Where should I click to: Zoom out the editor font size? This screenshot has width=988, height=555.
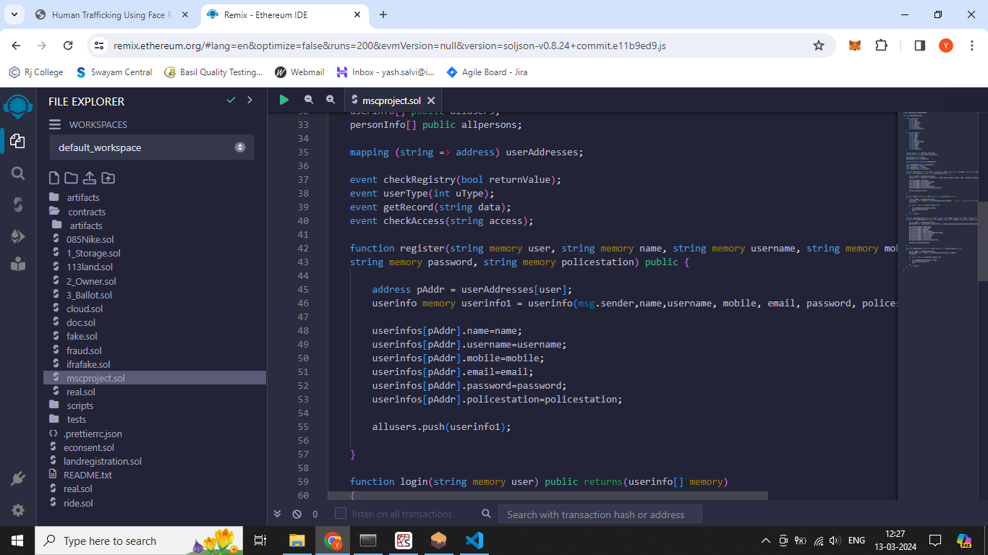(x=309, y=100)
